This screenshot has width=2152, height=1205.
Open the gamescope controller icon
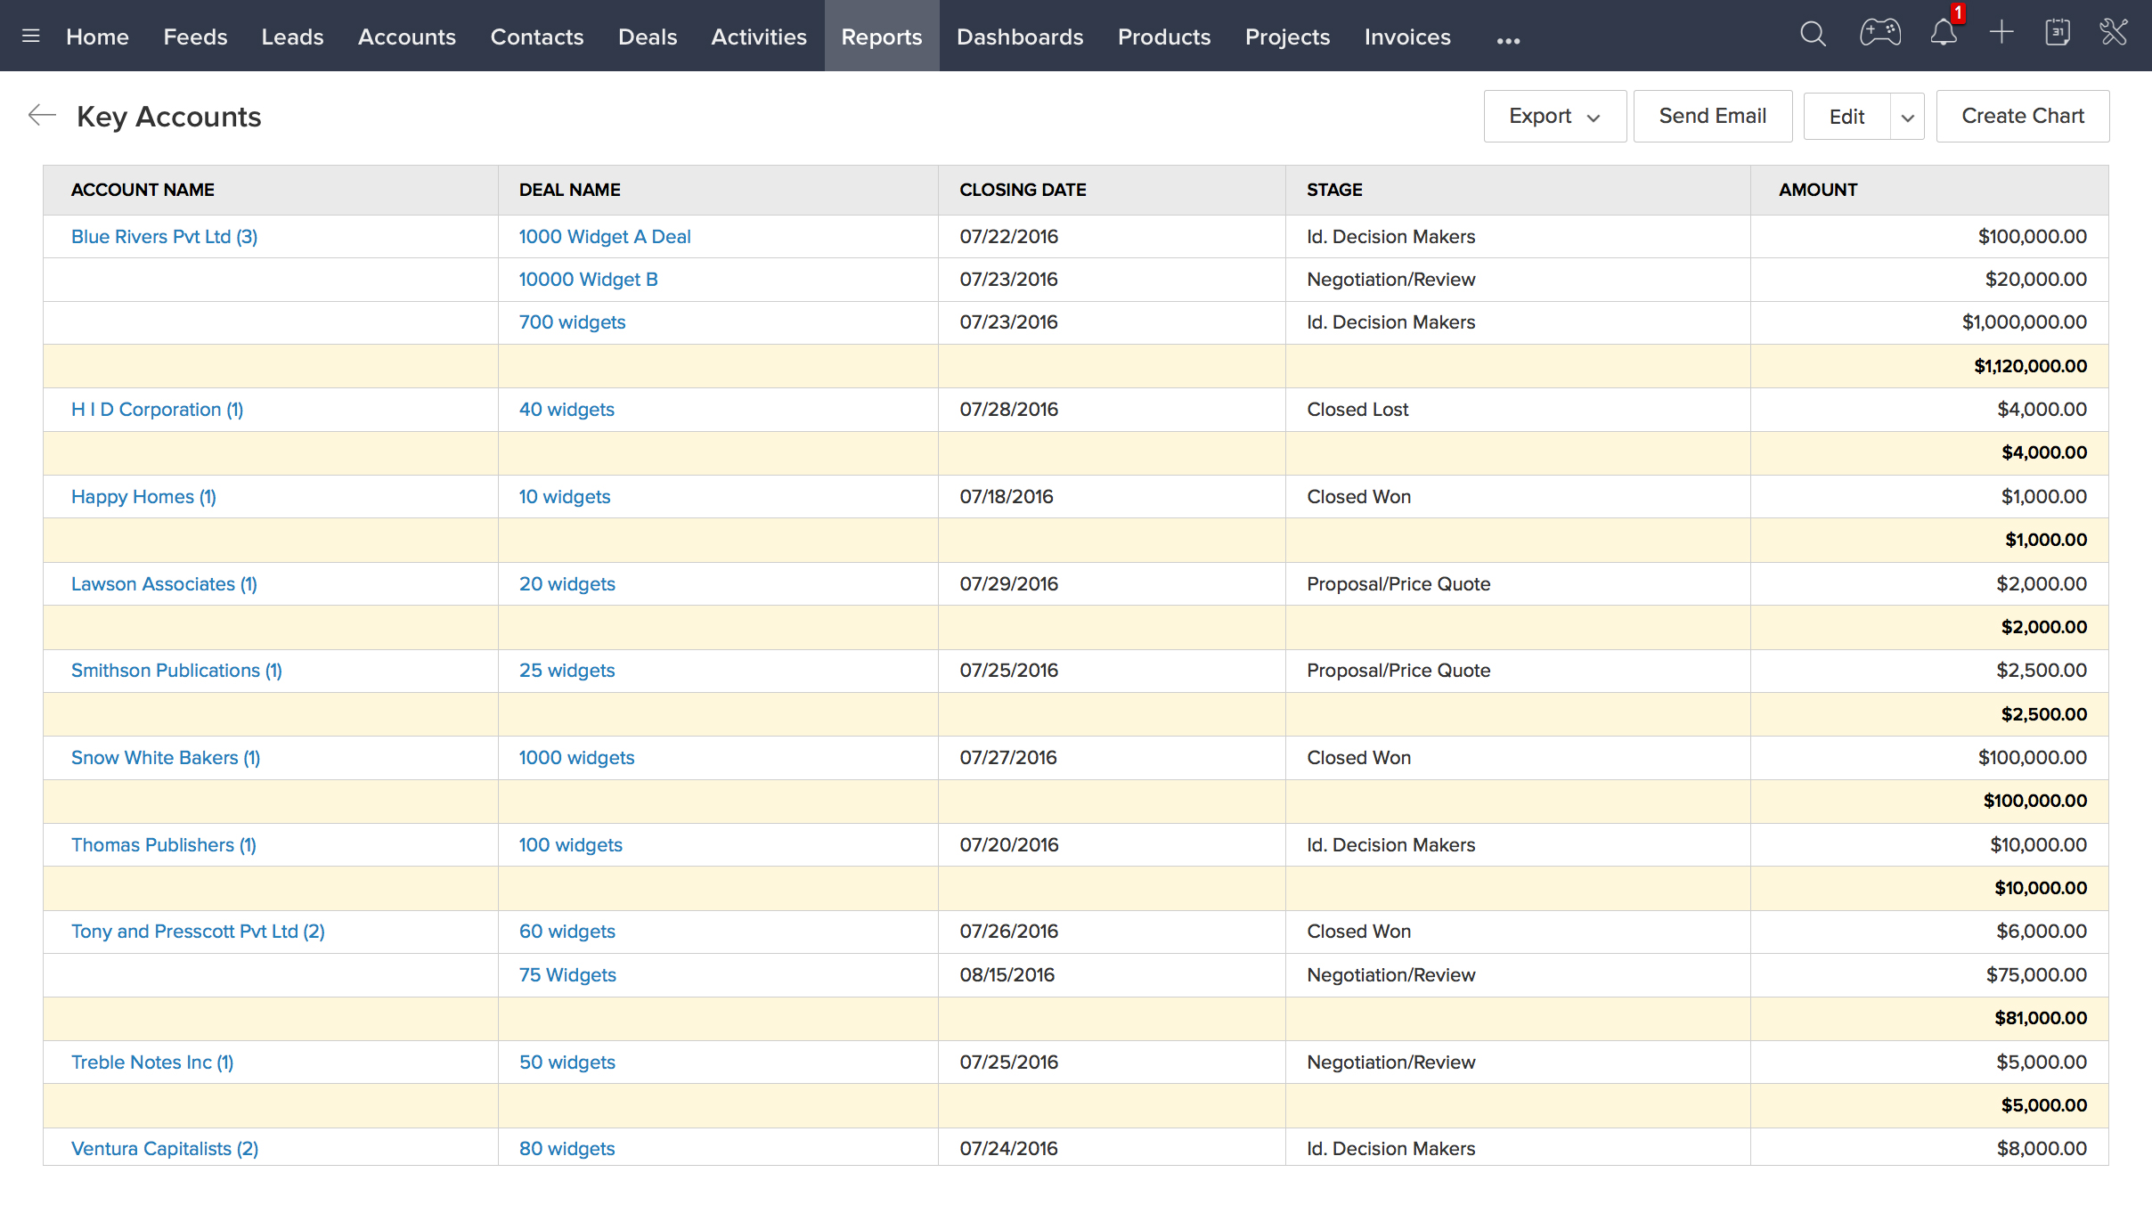(x=1879, y=34)
